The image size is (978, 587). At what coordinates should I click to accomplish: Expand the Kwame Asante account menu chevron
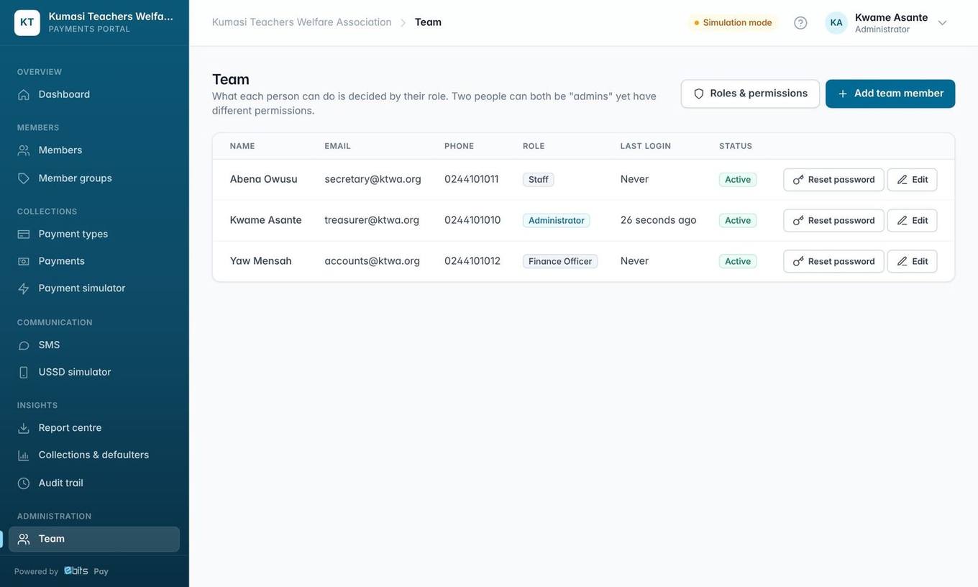pos(942,22)
